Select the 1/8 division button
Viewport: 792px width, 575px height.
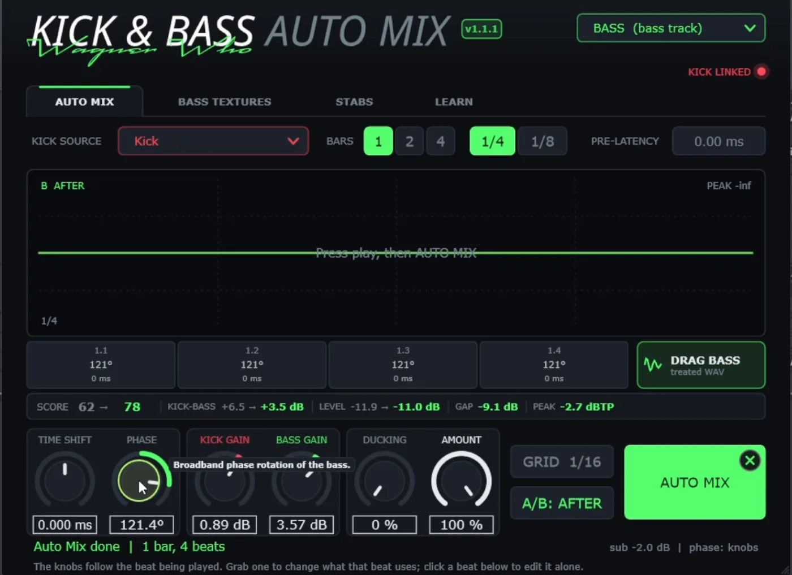[x=542, y=141]
